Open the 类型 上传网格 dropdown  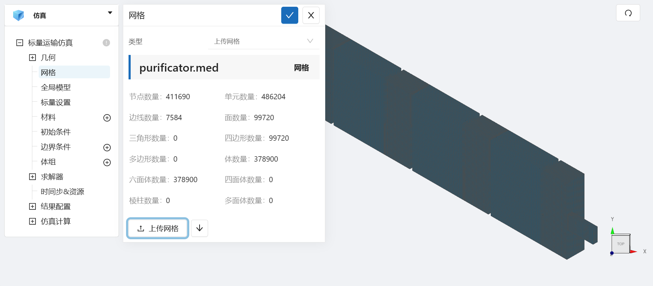[263, 41]
